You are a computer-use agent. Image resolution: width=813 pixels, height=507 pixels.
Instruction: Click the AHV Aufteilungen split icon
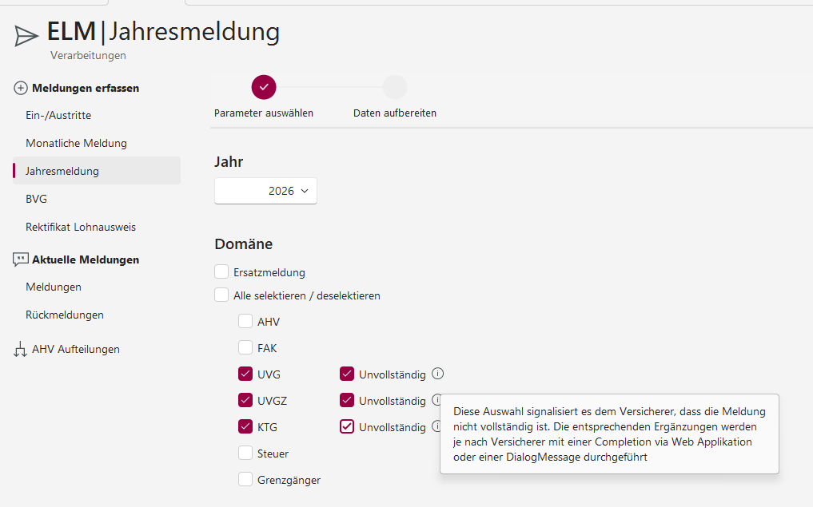coord(21,350)
